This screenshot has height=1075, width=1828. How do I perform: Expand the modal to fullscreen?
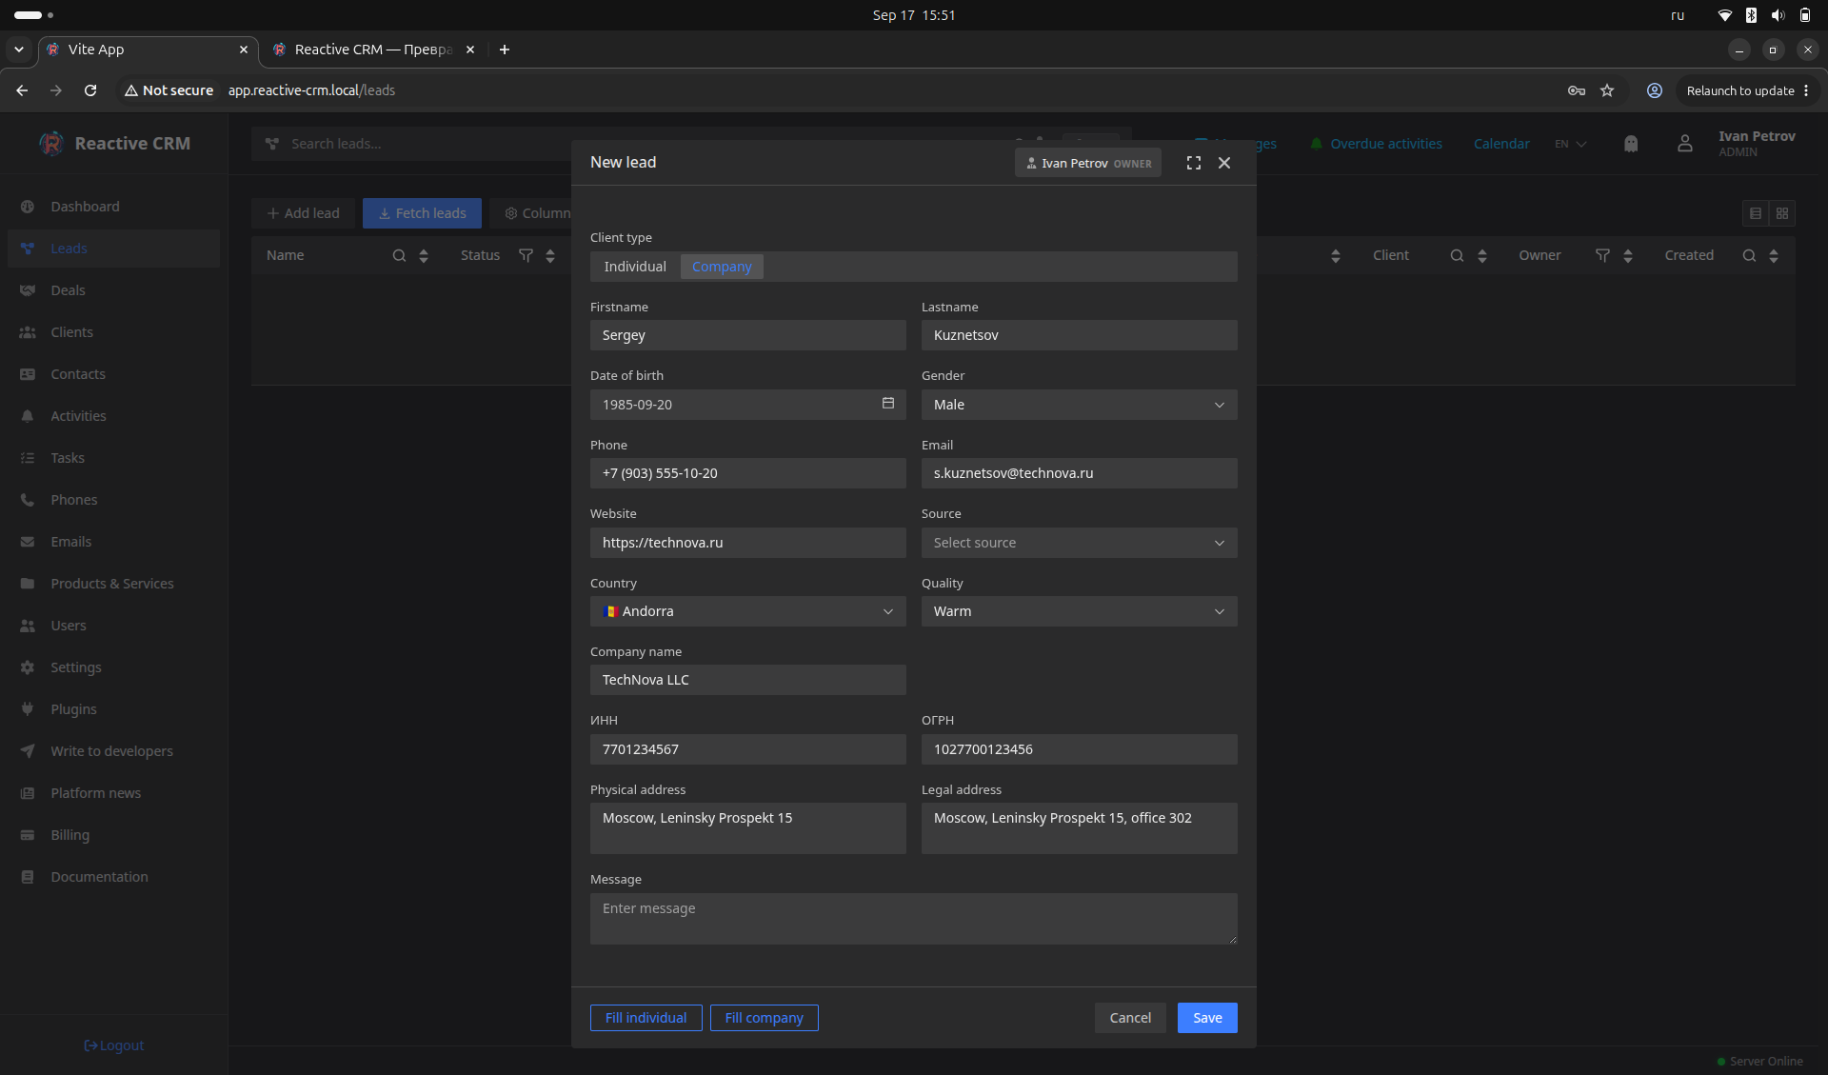coord(1194,163)
